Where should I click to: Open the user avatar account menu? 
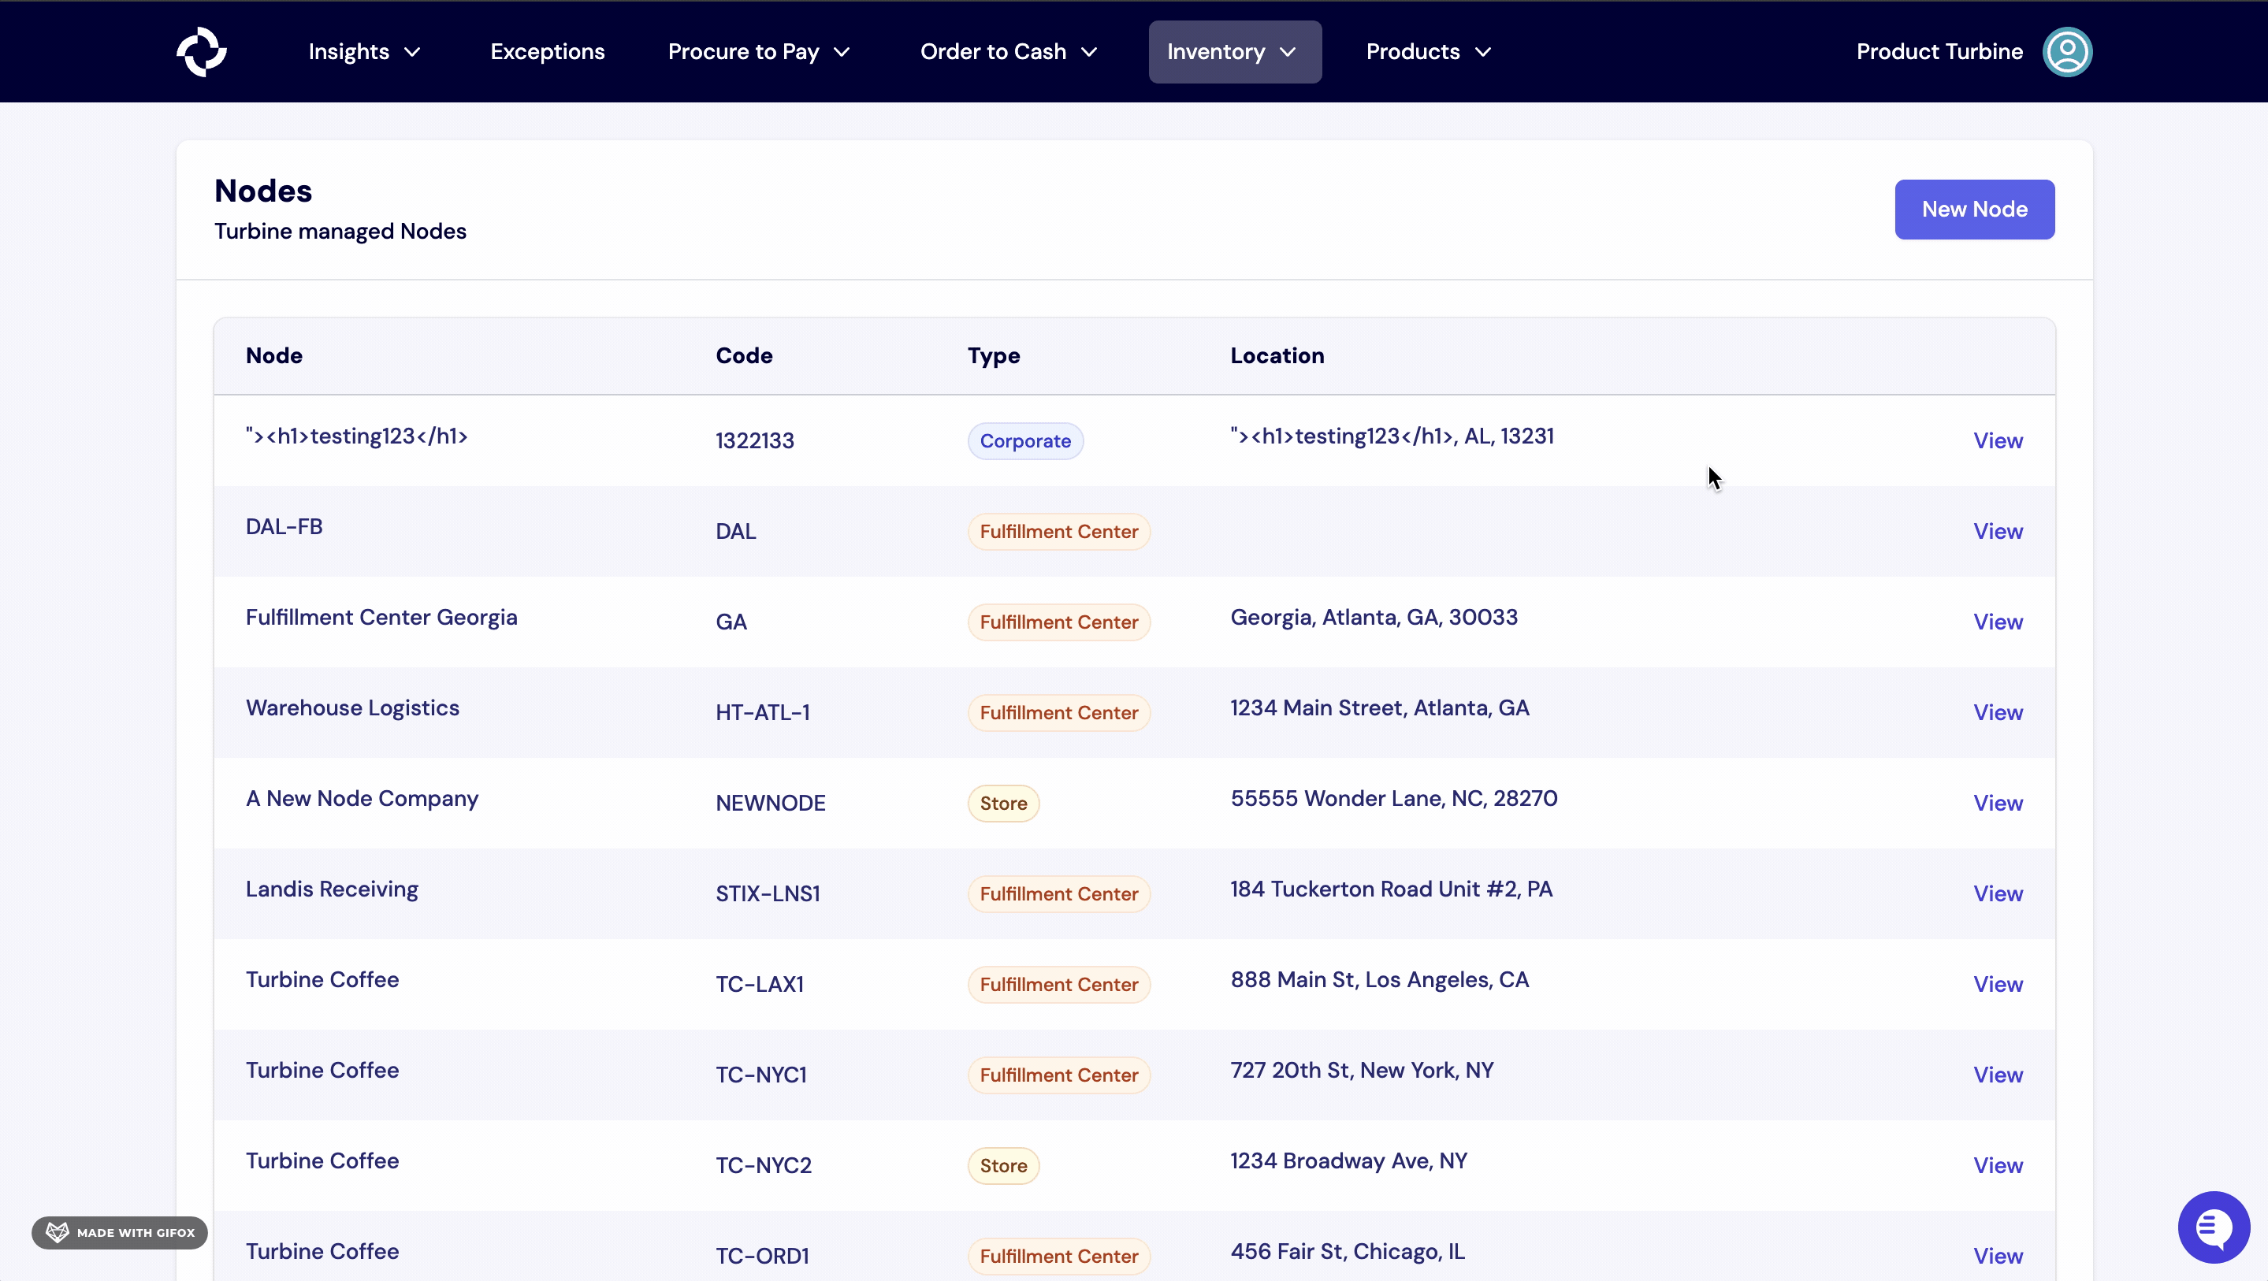point(2067,51)
